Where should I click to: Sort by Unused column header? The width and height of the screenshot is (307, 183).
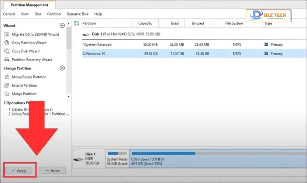coord(197,23)
